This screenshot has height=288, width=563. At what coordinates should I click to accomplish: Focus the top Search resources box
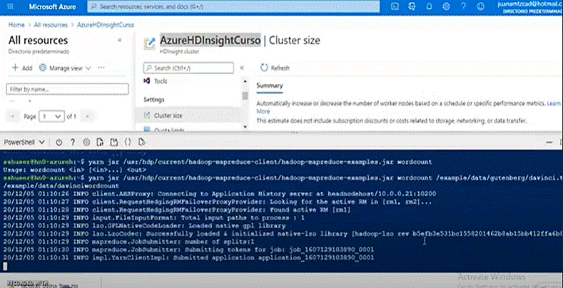233,6
